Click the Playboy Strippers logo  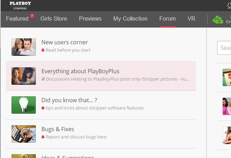[20, 6]
